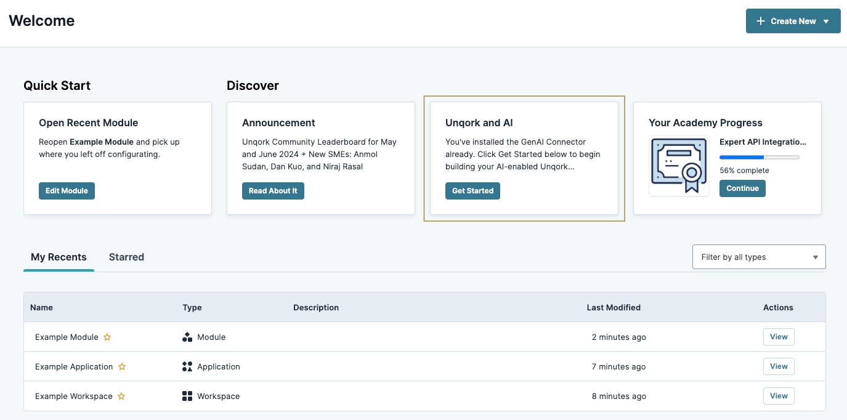View the Example Application
Image resolution: width=847 pixels, height=420 pixels.
click(x=779, y=366)
